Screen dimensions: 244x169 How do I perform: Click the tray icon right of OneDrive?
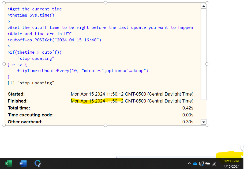201,164
